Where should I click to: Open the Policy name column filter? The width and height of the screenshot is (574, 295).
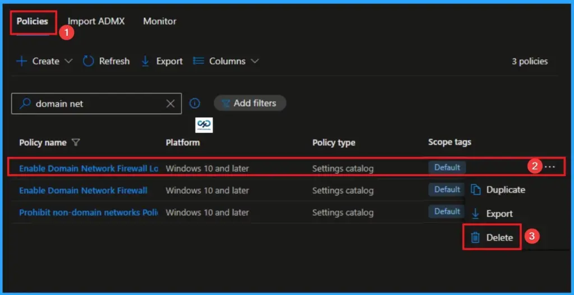tap(75, 143)
